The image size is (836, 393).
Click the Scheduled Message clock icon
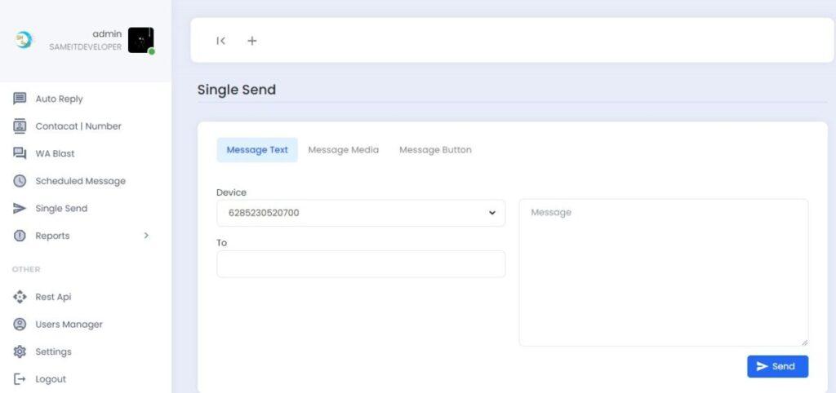[20, 181]
